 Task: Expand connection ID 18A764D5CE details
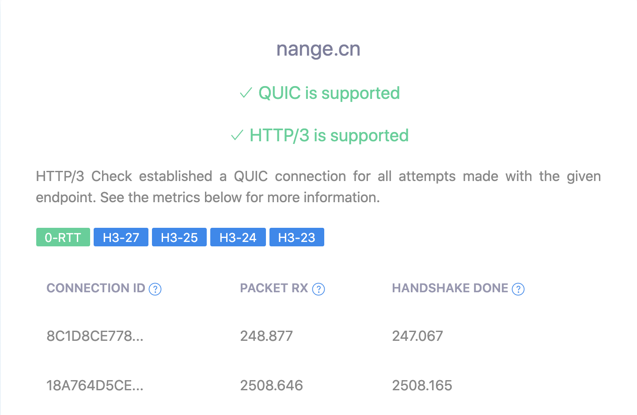(95, 385)
